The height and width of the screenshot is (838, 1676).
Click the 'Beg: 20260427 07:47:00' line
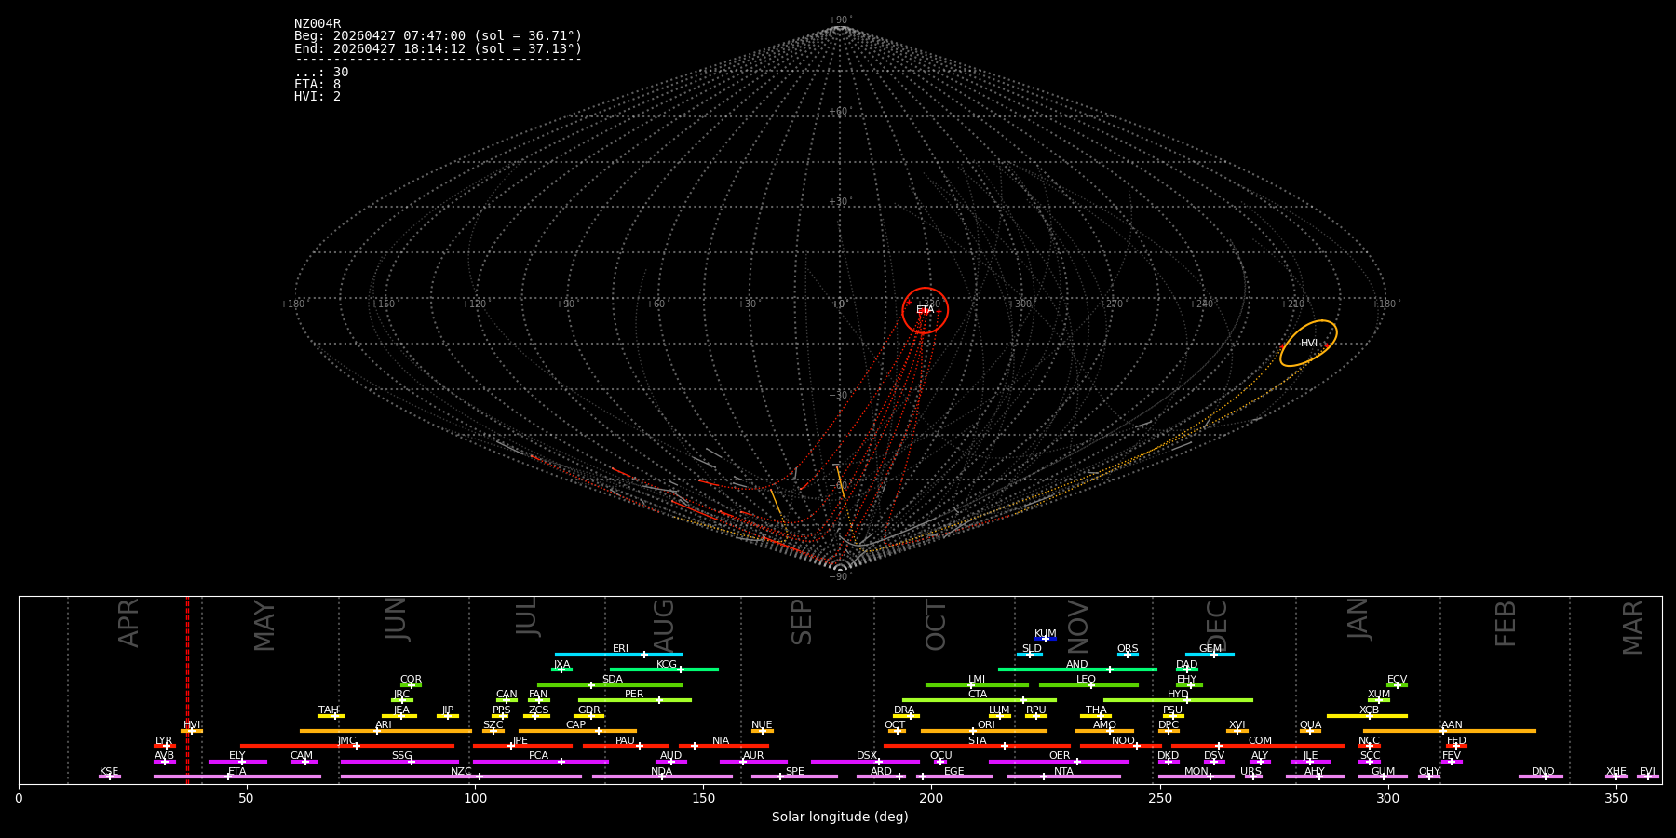click(438, 36)
